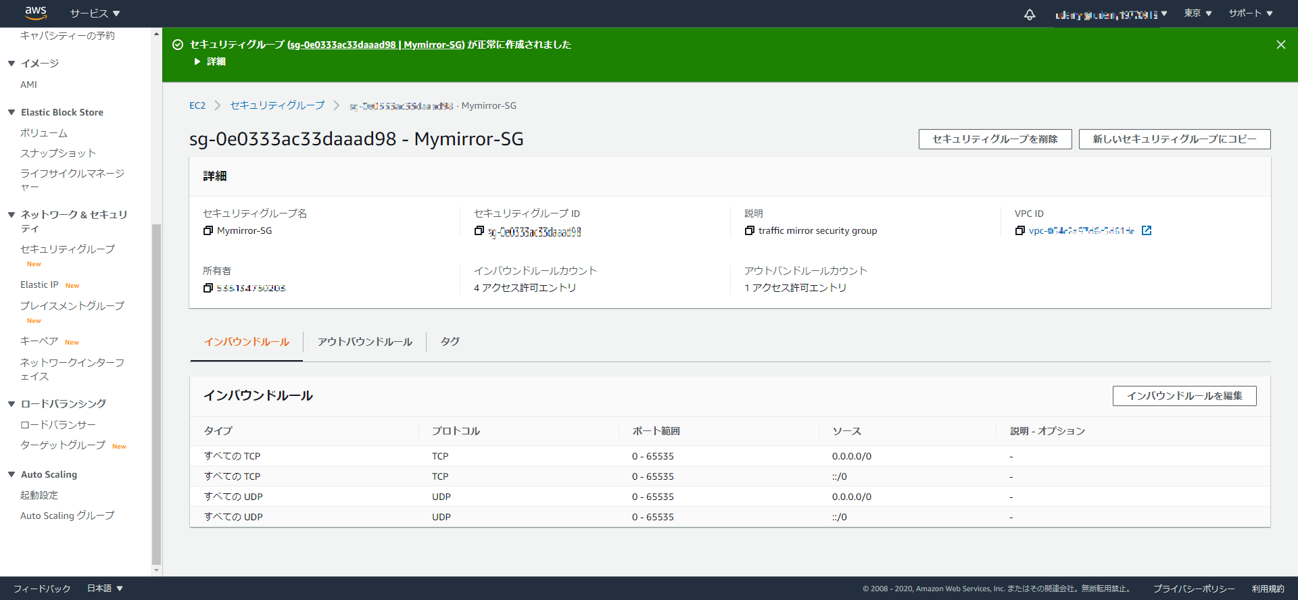Open プライバシーポリシー footer link
Viewport: 1298px width, 600px height.
[x=1194, y=589]
